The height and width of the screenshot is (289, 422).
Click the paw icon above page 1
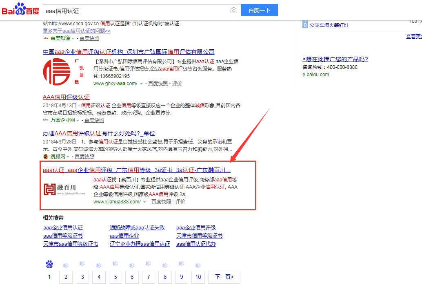[x=49, y=265]
